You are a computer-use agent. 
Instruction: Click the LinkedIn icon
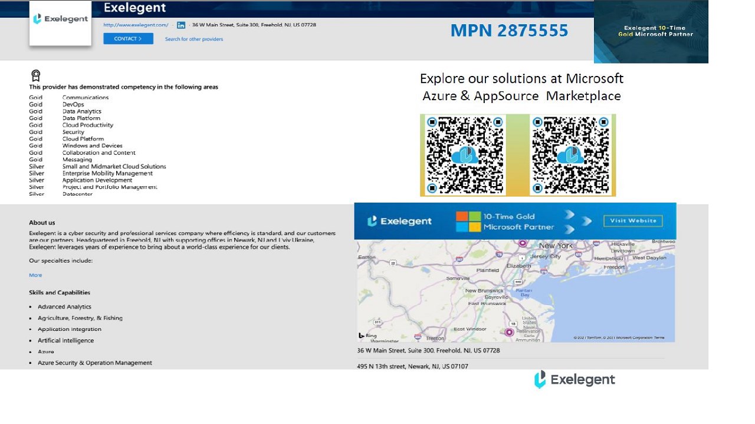pos(181,25)
